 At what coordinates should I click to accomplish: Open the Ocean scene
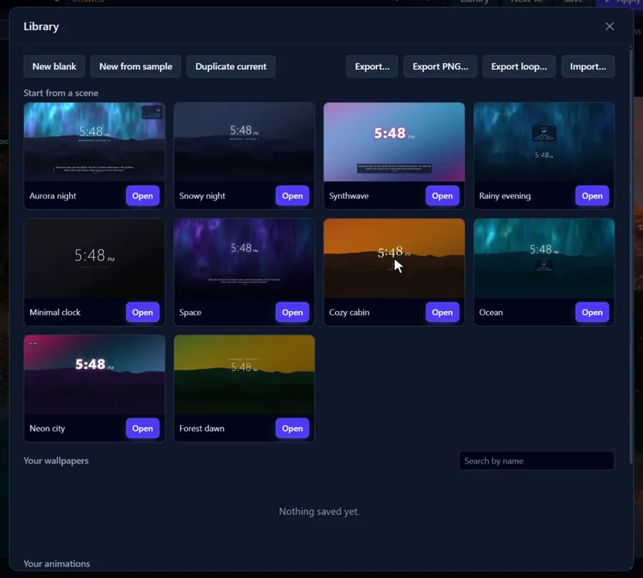click(592, 312)
